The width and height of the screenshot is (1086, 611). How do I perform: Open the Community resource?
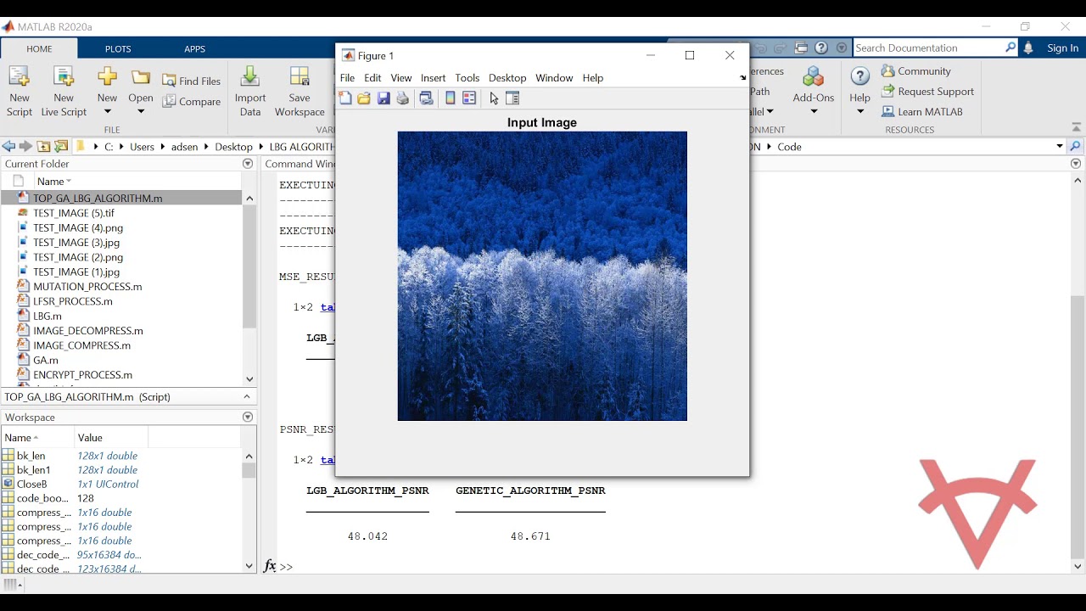pos(916,71)
